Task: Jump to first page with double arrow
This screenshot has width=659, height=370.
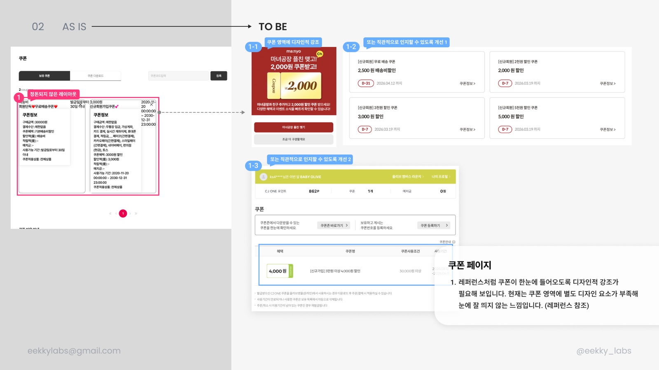Action: (x=110, y=213)
